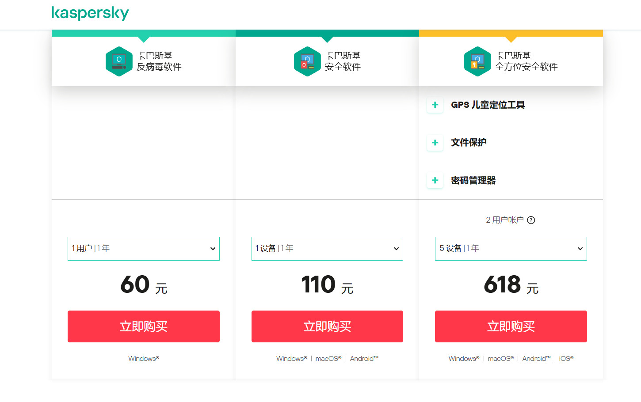The width and height of the screenshot is (641, 402).
Task: Select the 卡巴斯基 反病毒软件 product title
Action: (159, 61)
